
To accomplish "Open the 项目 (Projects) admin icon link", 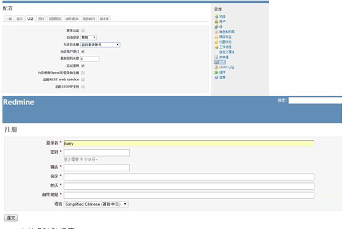I will point(216,17).
